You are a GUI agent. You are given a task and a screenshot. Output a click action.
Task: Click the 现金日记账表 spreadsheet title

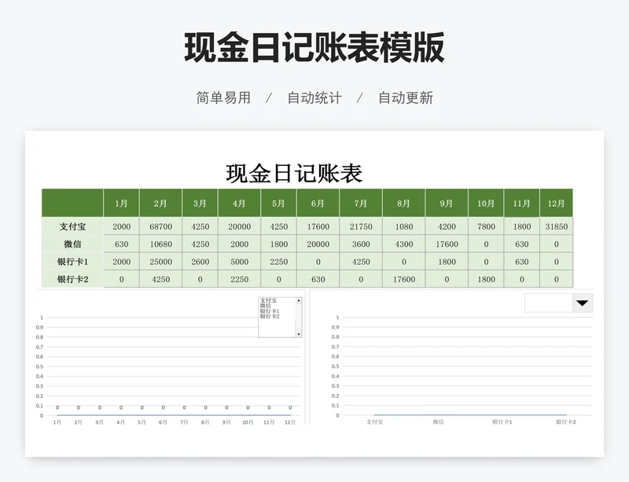[x=294, y=173]
